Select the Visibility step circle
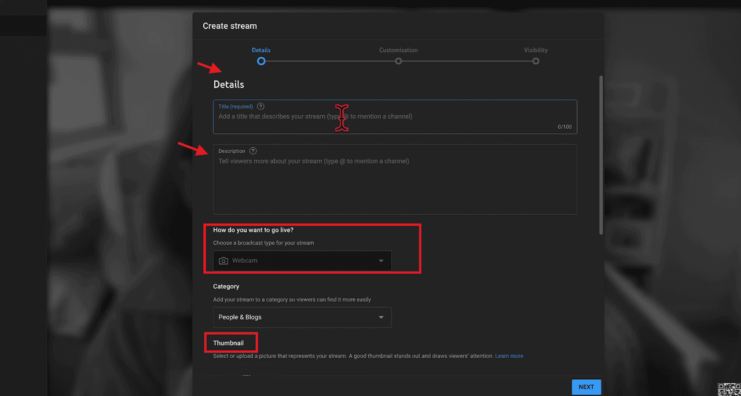This screenshot has height=396, width=741. point(535,61)
